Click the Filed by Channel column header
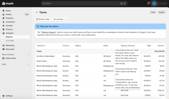 128,46
